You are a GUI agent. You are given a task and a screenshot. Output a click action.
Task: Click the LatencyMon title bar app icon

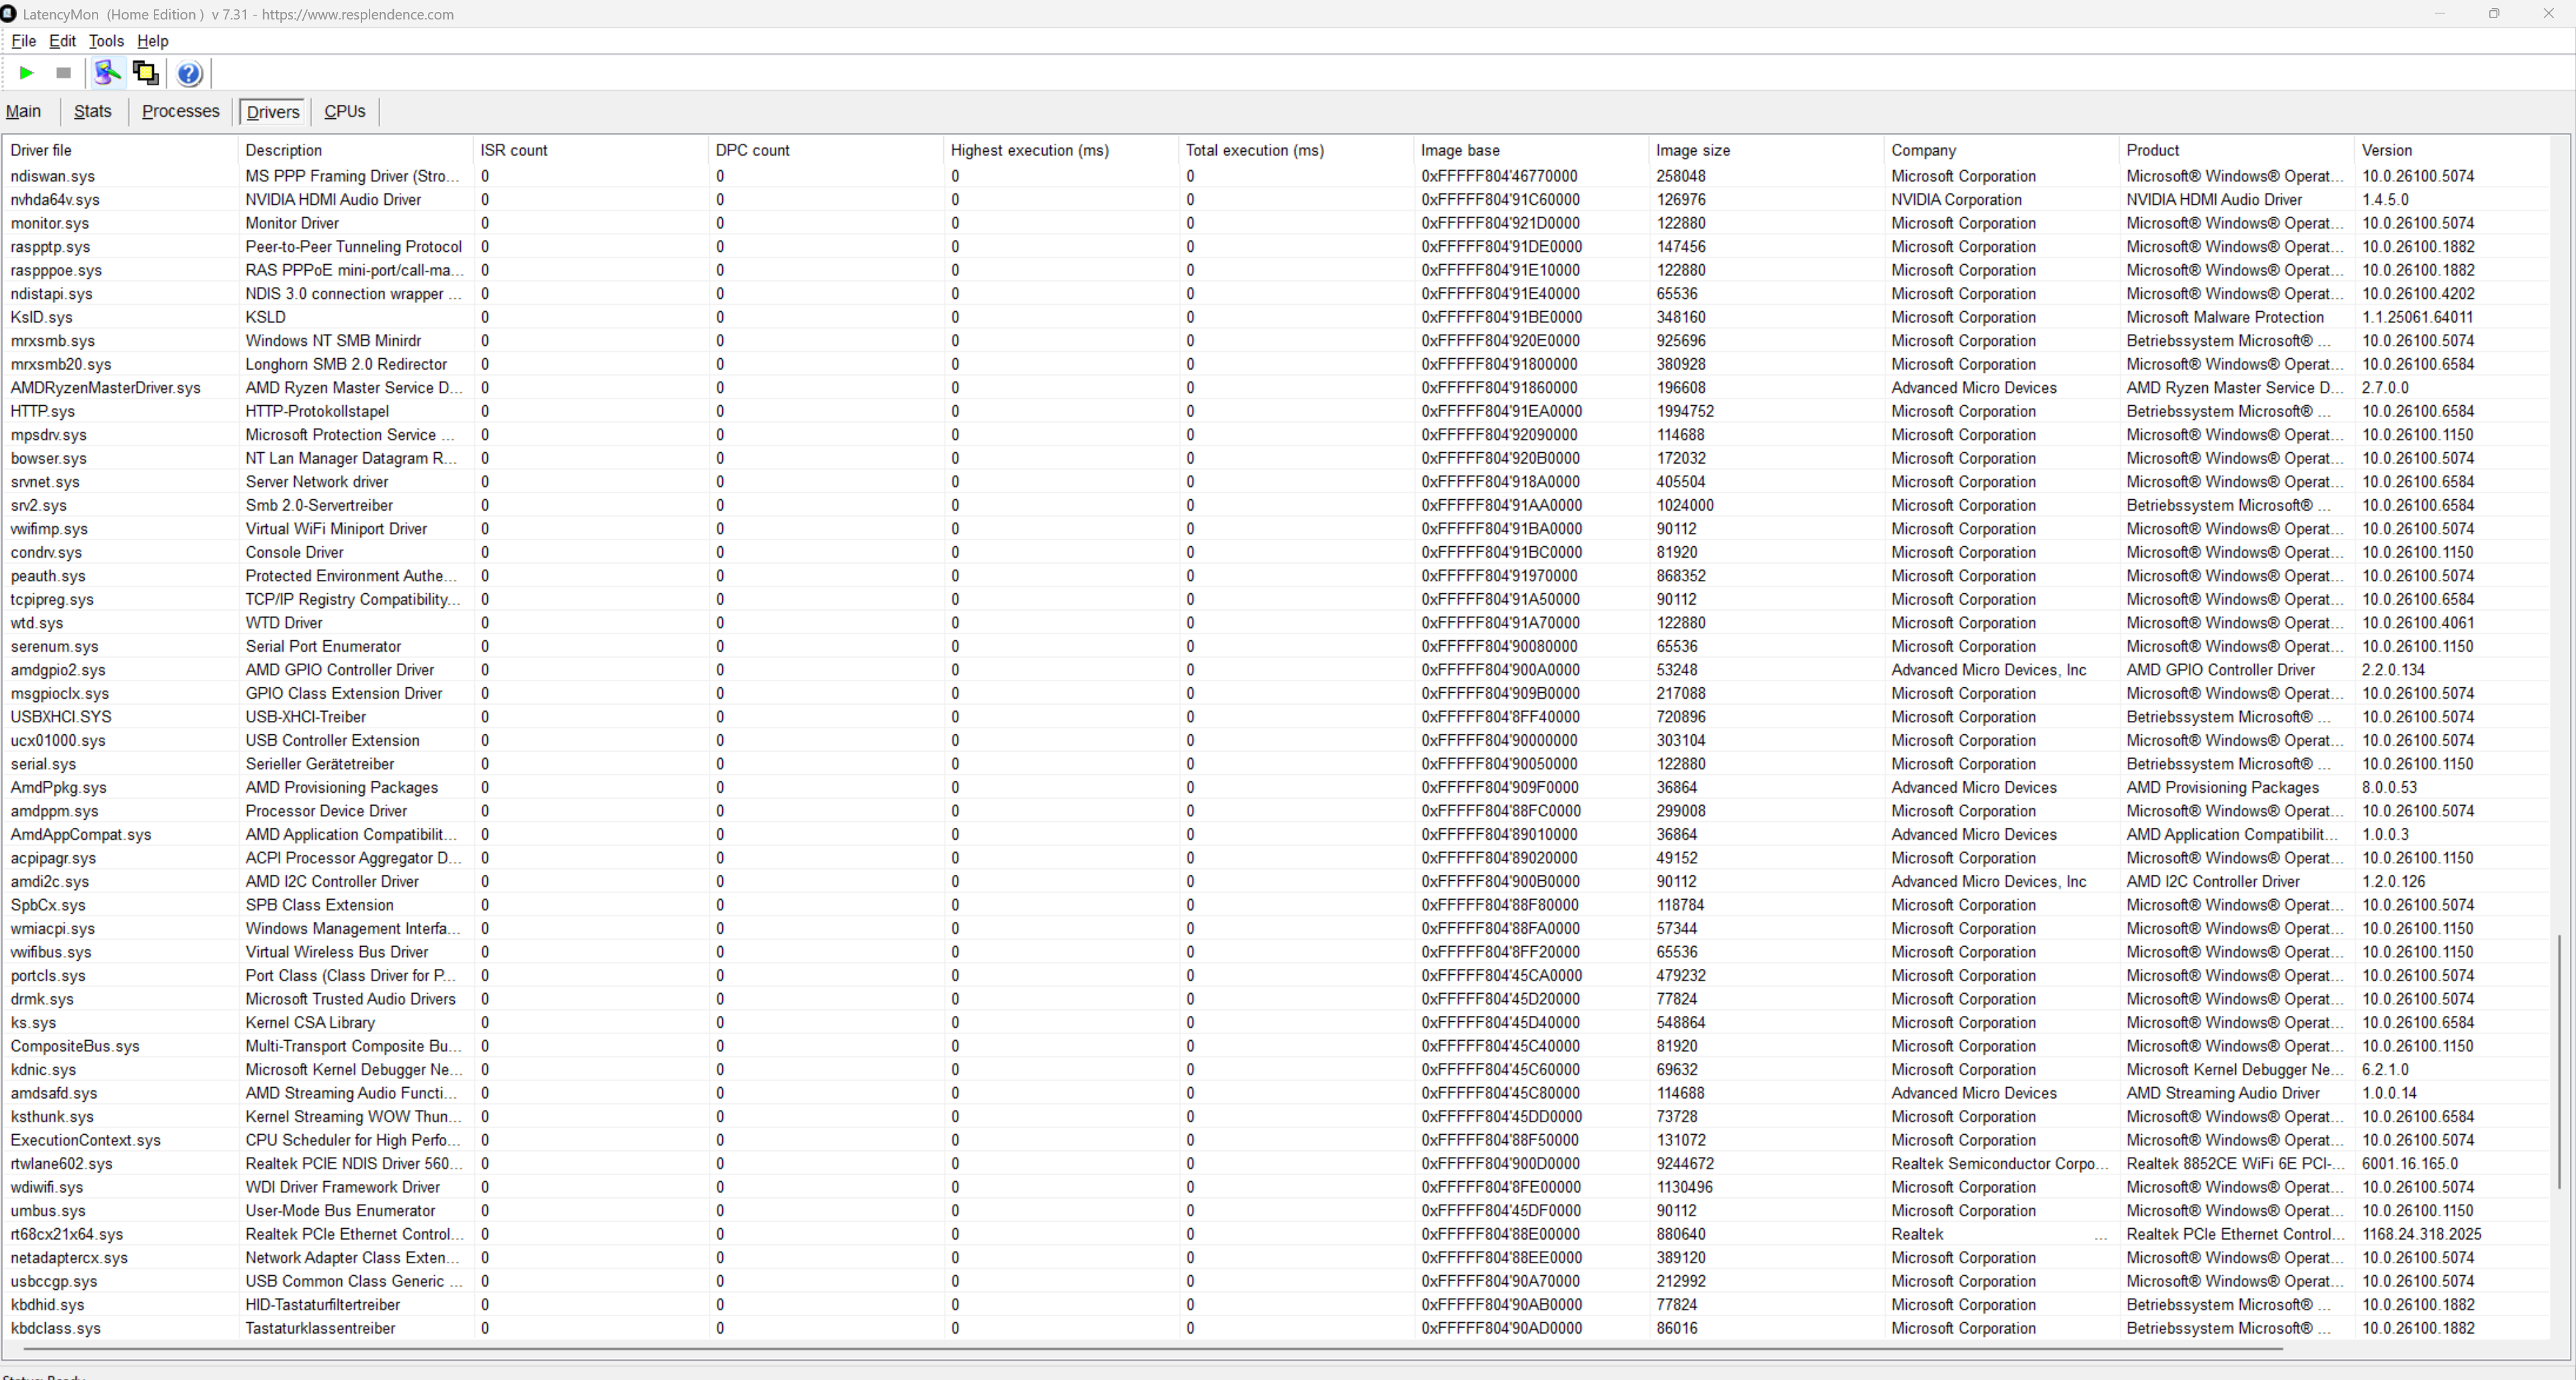click(8, 14)
